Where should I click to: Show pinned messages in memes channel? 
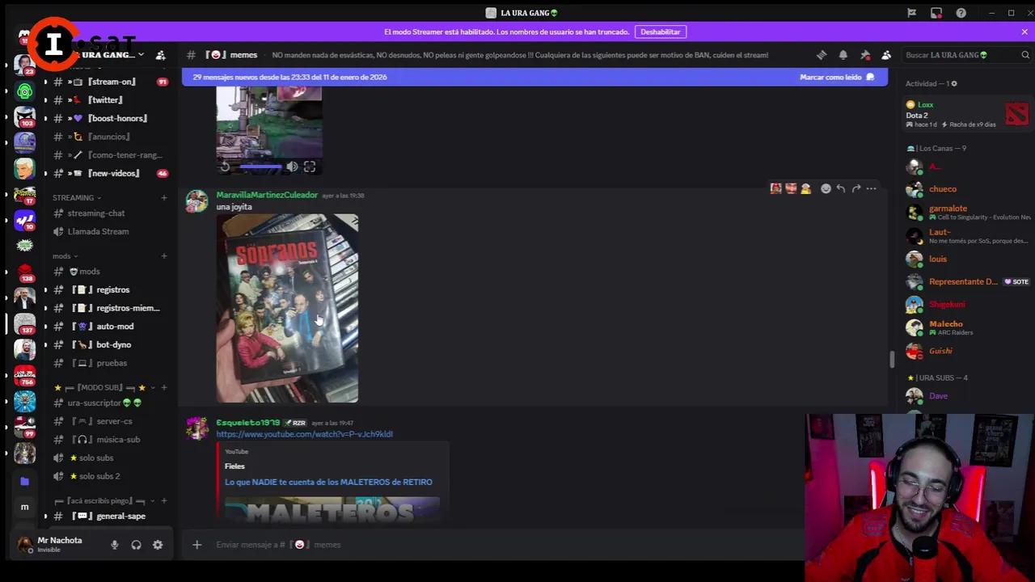point(865,55)
